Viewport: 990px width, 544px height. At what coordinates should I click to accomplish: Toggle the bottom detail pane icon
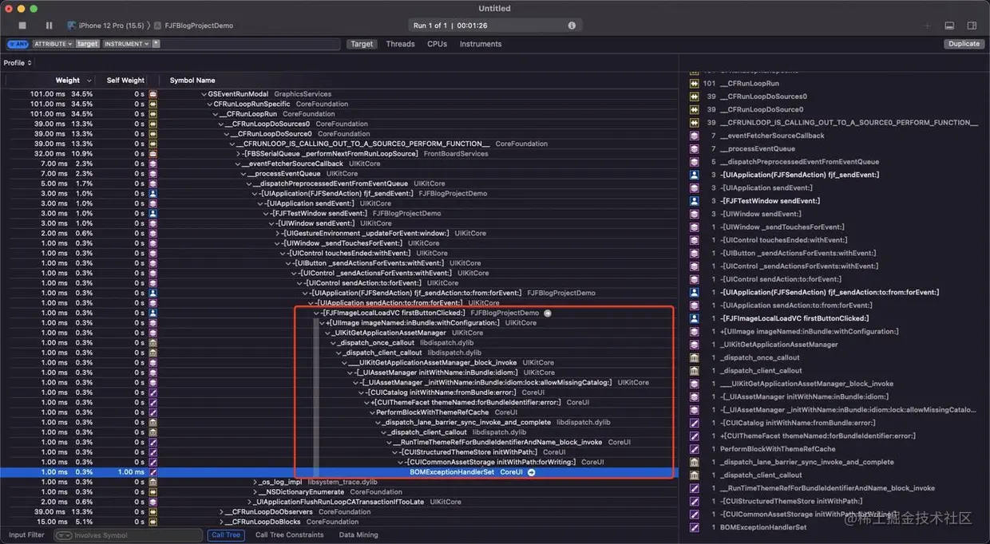[949, 26]
